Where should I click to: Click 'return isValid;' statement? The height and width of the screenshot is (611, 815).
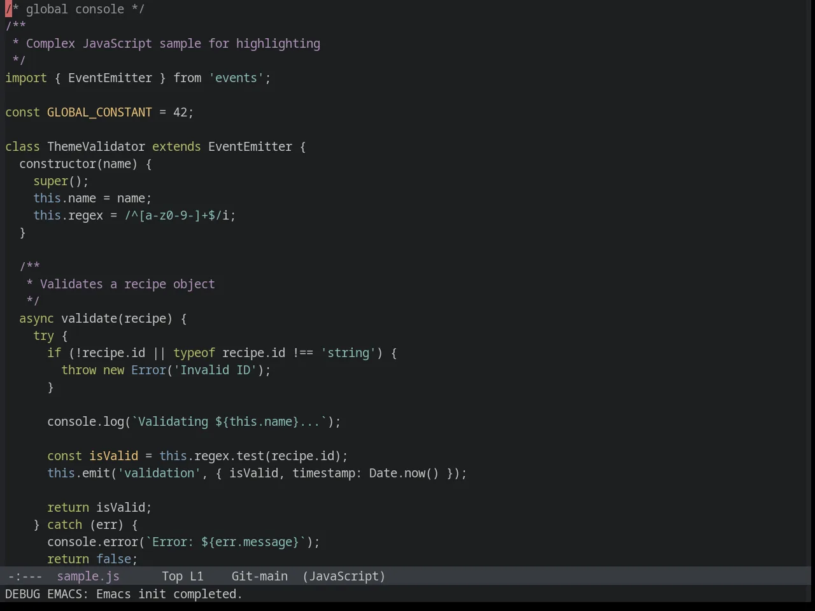coord(99,507)
